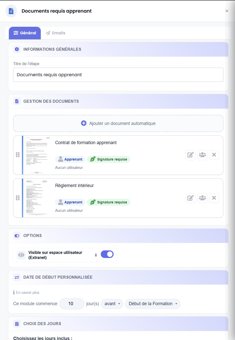Viewport: 235px width, 340px height.
Task: Click the days number field showing 10
Action: (72, 304)
